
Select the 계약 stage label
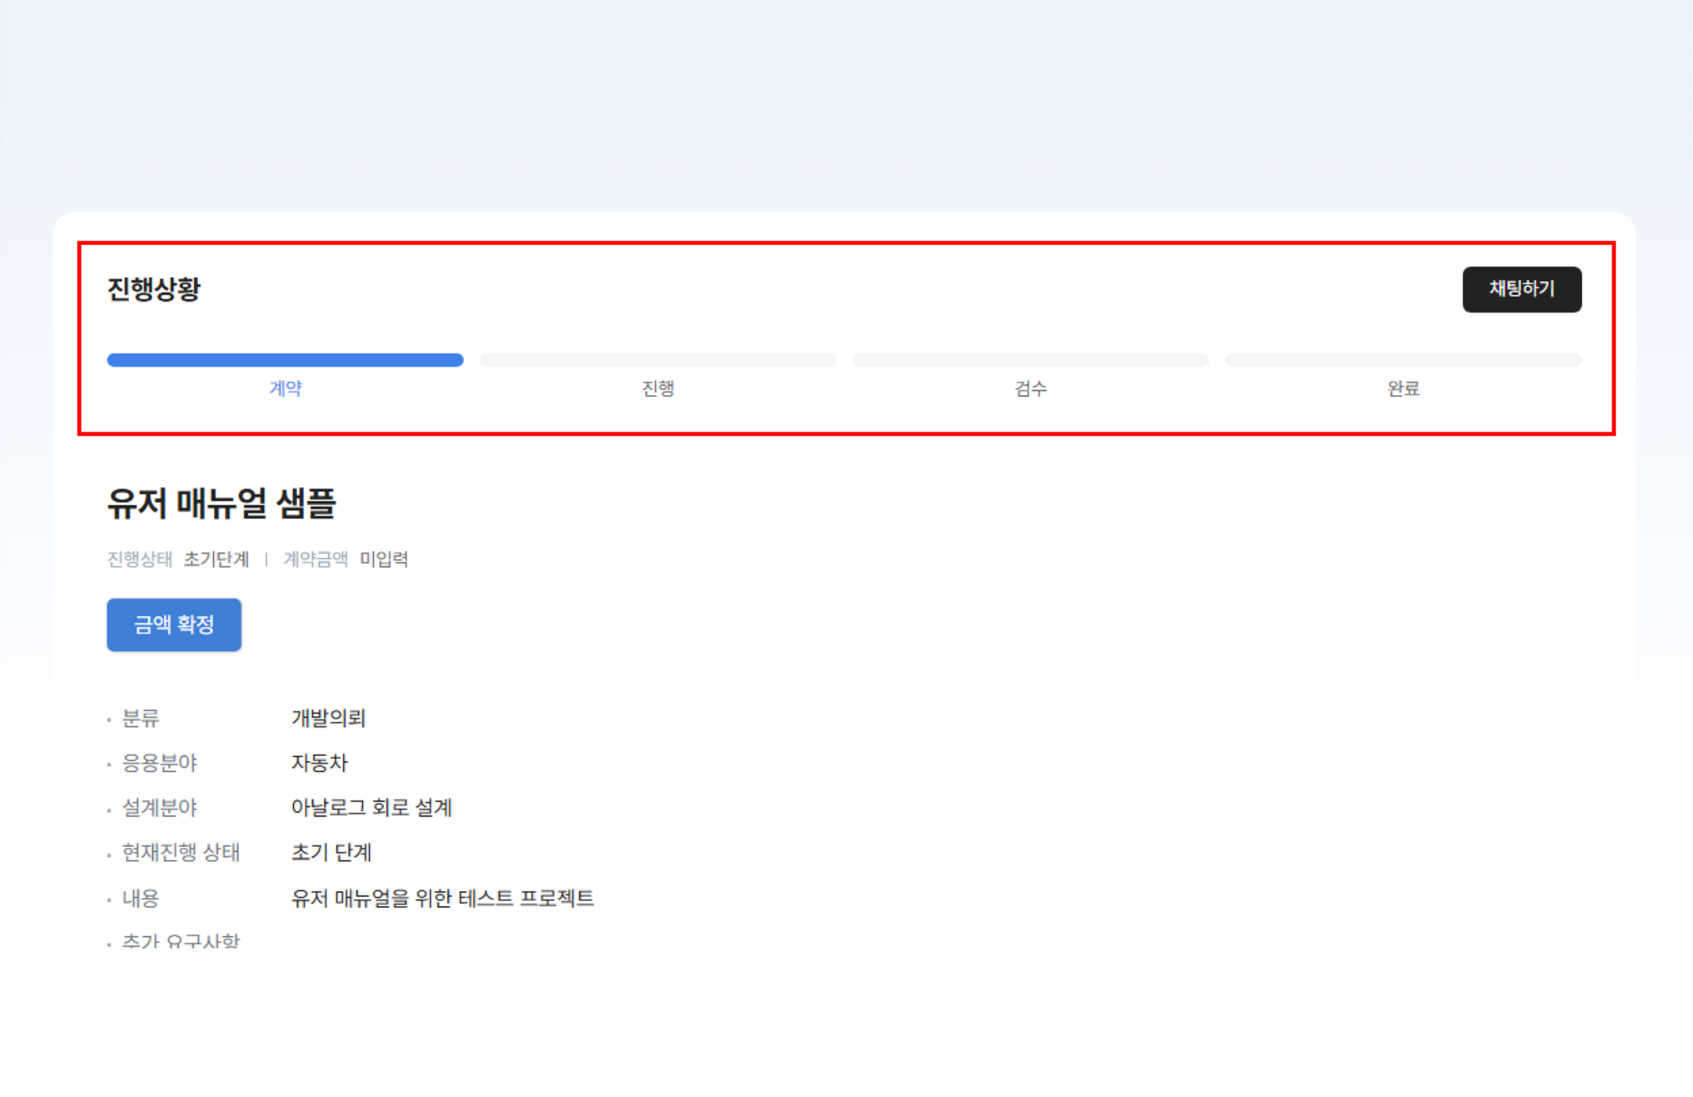click(x=285, y=389)
